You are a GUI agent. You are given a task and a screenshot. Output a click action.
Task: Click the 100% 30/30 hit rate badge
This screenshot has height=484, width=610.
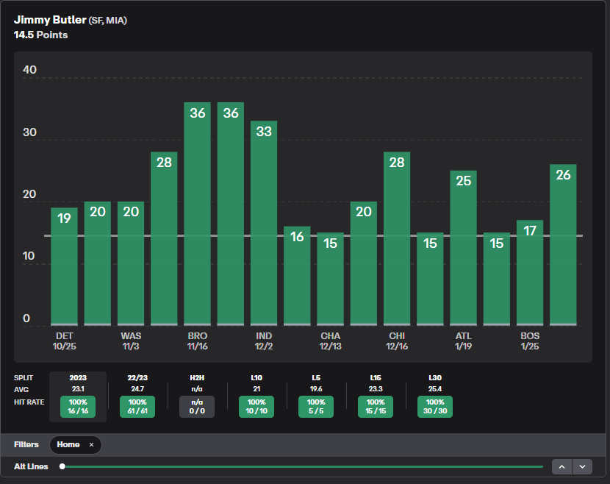click(x=435, y=407)
